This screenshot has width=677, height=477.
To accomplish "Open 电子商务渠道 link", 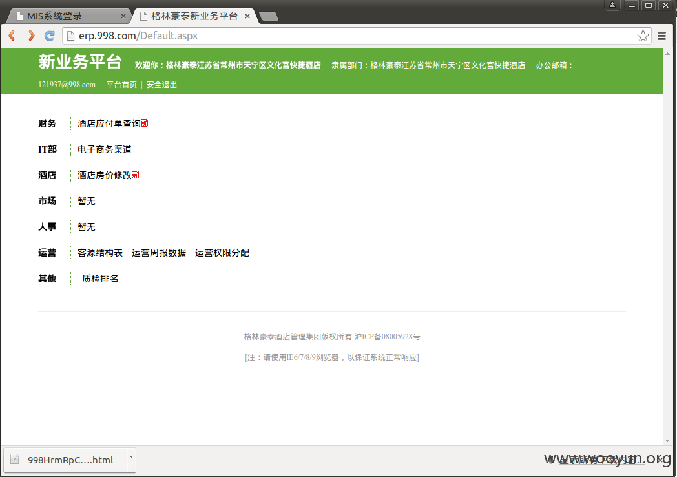I will (x=105, y=149).
